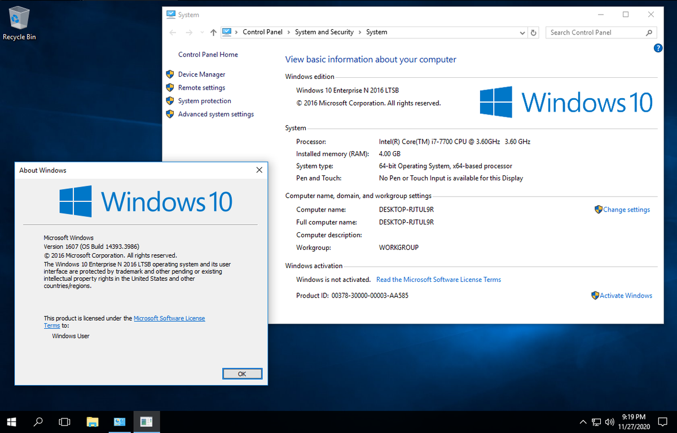Image resolution: width=677 pixels, height=433 pixels.
Task: Click the System breadcrumb segment
Action: (x=377, y=32)
